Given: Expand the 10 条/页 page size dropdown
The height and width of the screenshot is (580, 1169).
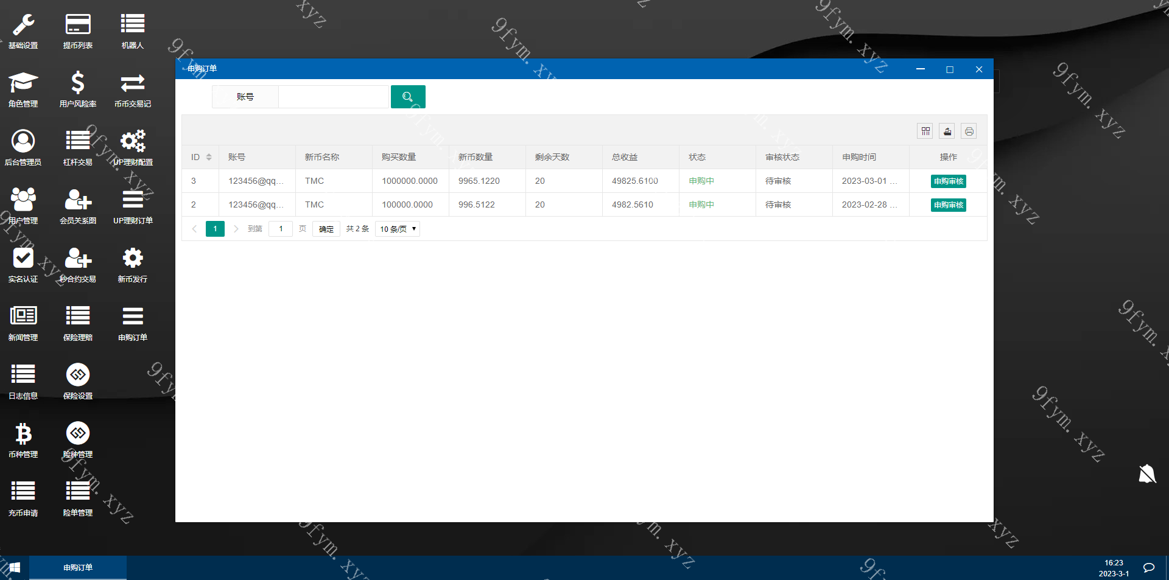Looking at the screenshot, I should pos(398,229).
